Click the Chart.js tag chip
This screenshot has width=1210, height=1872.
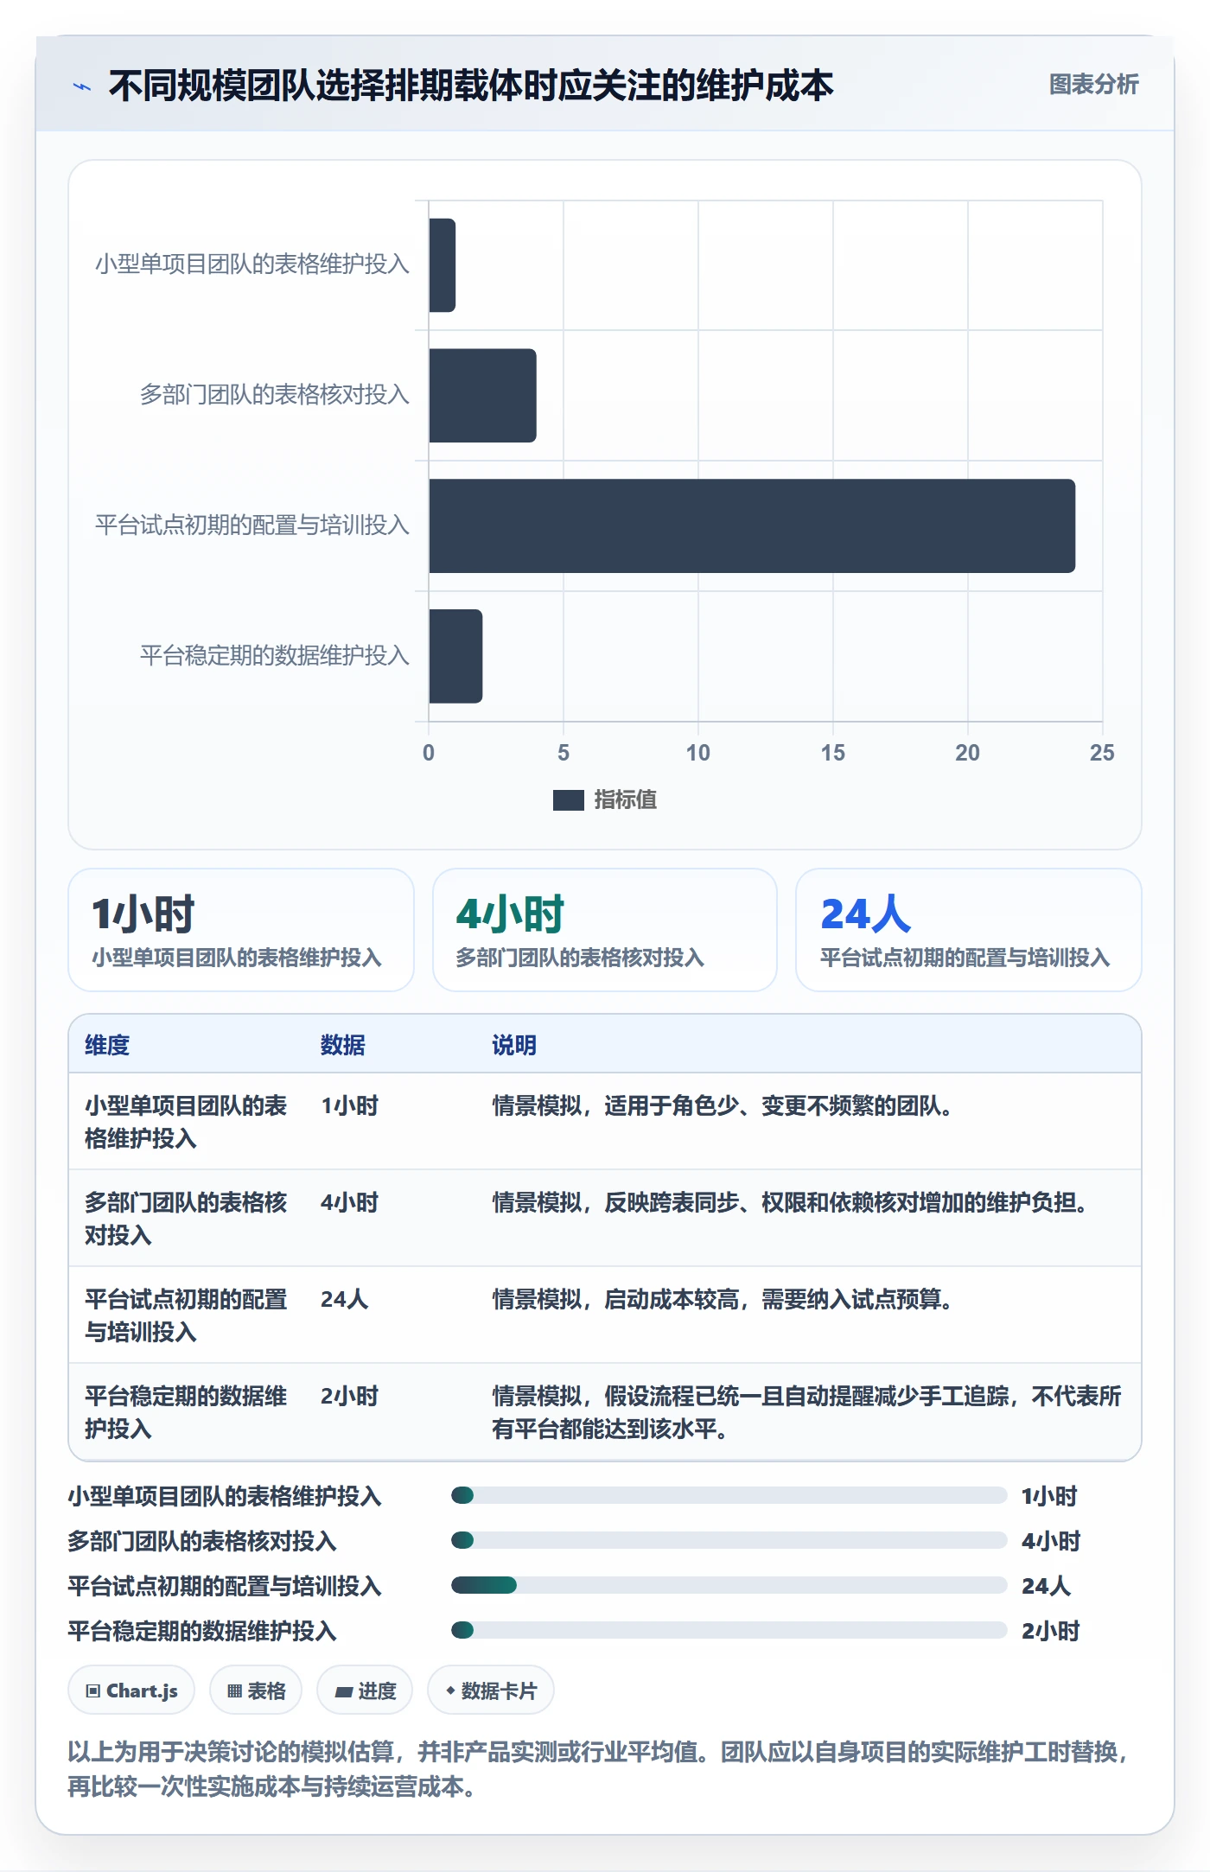click(x=131, y=1690)
